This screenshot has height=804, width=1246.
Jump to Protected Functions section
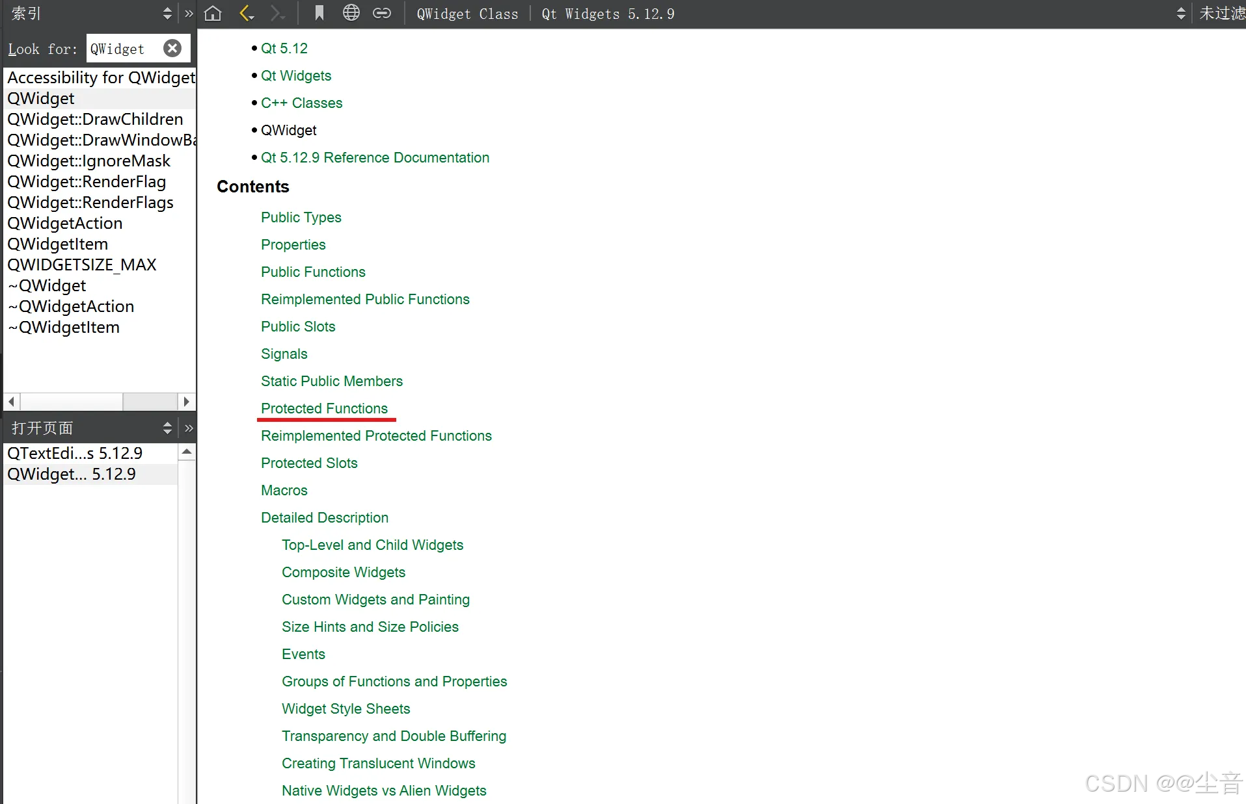(x=324, y=408)
